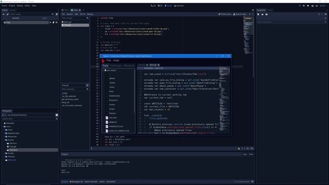Toggle distraction free mode icon

pyautogui.click(x=253, y=10)
